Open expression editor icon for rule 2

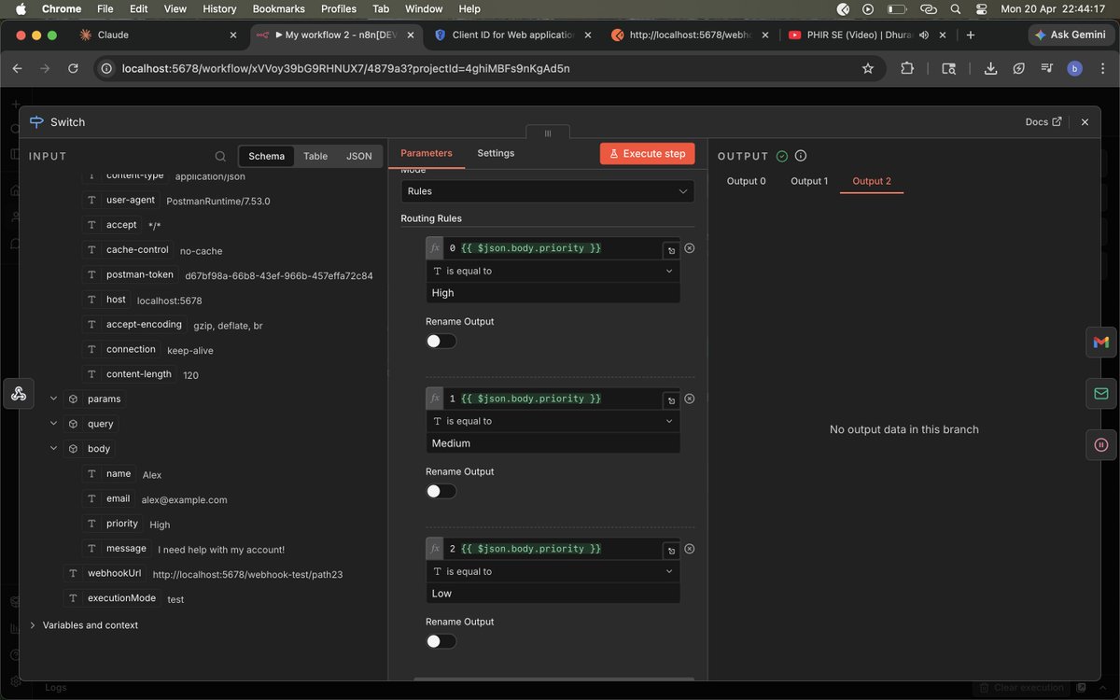tap(671, 552)
